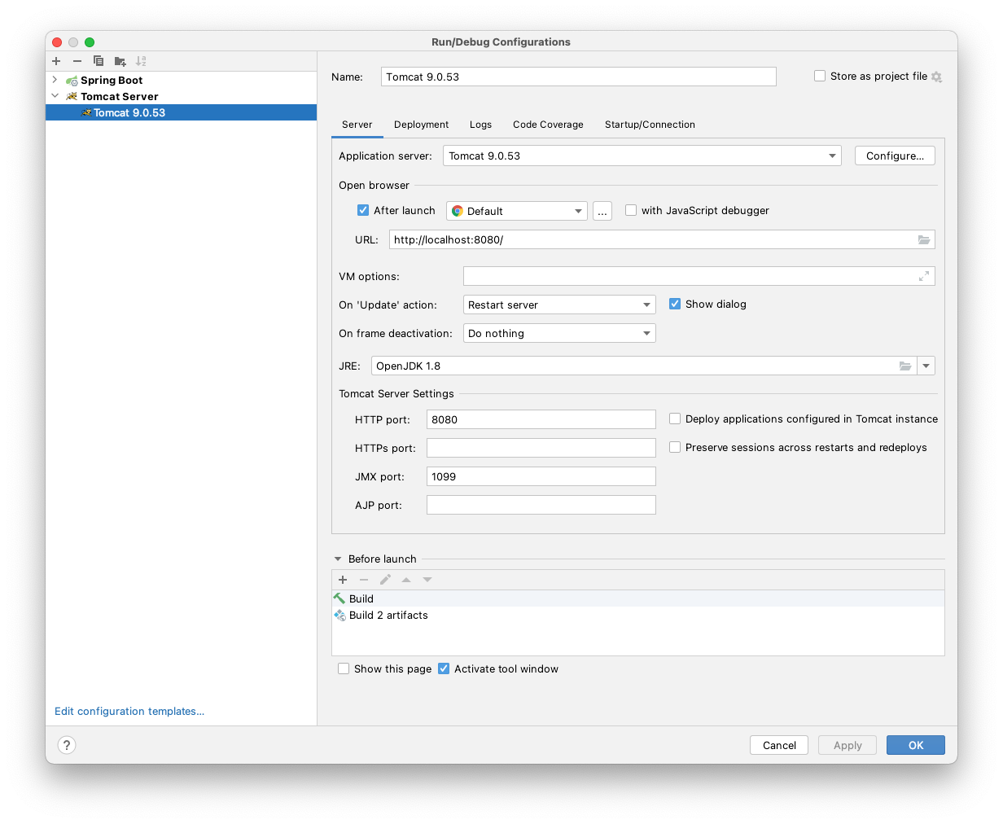This screenshot has height=824, width=1003.
Task: Open Application server dropdown
Action: point(642,156)
